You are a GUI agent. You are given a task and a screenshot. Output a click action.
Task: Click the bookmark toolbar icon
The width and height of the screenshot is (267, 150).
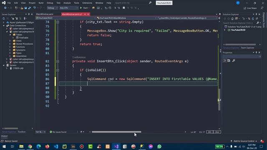tap(124, 8)
